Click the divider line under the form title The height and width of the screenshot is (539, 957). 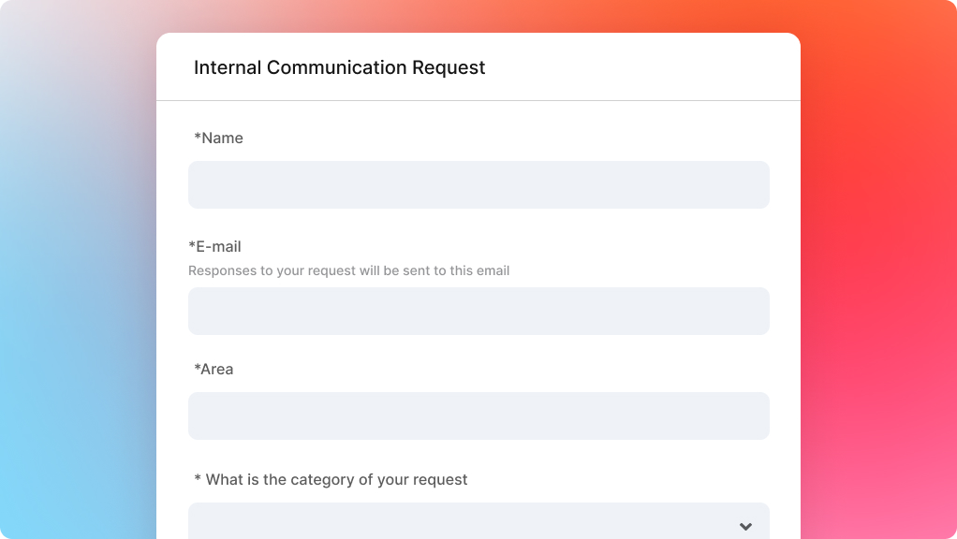[478, 101]
